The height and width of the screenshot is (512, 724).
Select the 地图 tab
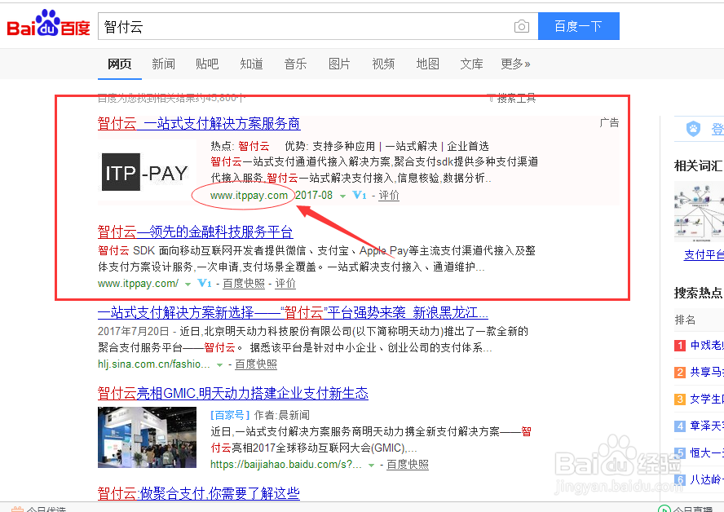427,64
